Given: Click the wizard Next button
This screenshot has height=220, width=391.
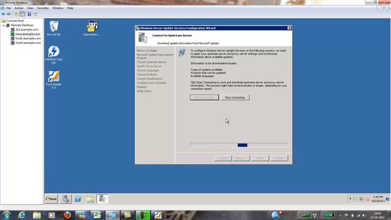Looking at the screenshot, I should pyautogui.click(x=241, y=158).
